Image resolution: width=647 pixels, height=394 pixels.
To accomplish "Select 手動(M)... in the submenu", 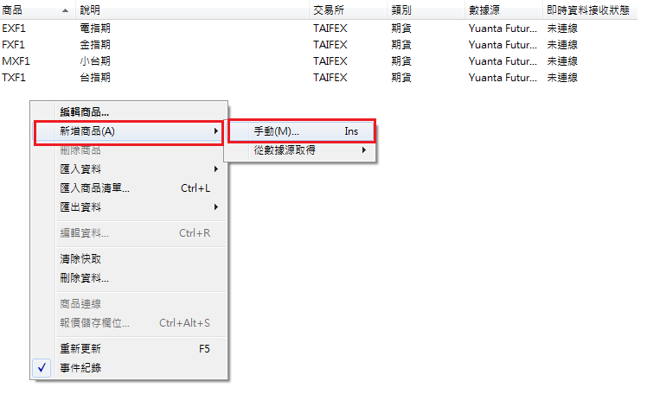I will 302,131.
